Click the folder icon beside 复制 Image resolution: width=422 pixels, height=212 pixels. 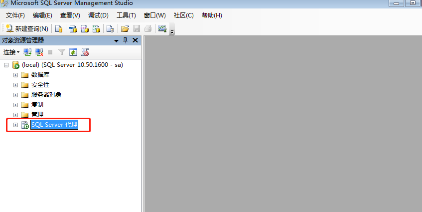pos(25,105)
